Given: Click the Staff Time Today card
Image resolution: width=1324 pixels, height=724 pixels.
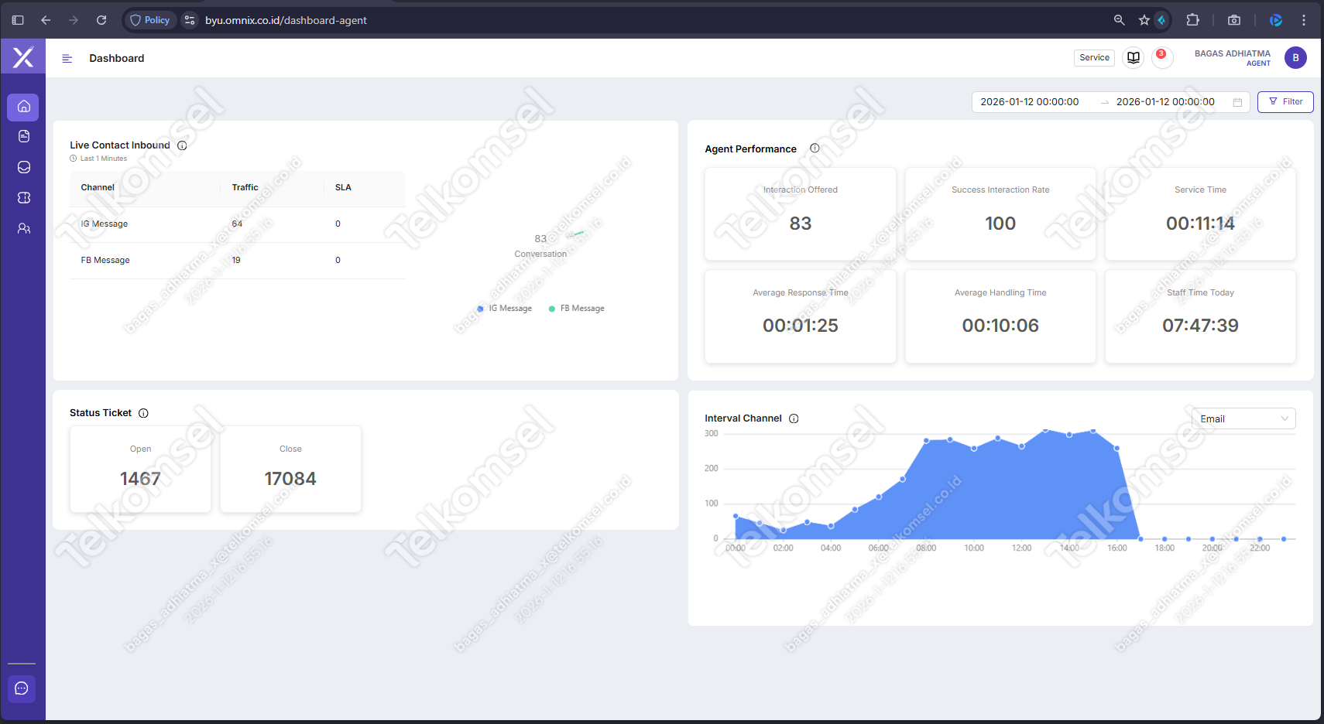Looking at the screenshot, I should (x=1200, y=316).
